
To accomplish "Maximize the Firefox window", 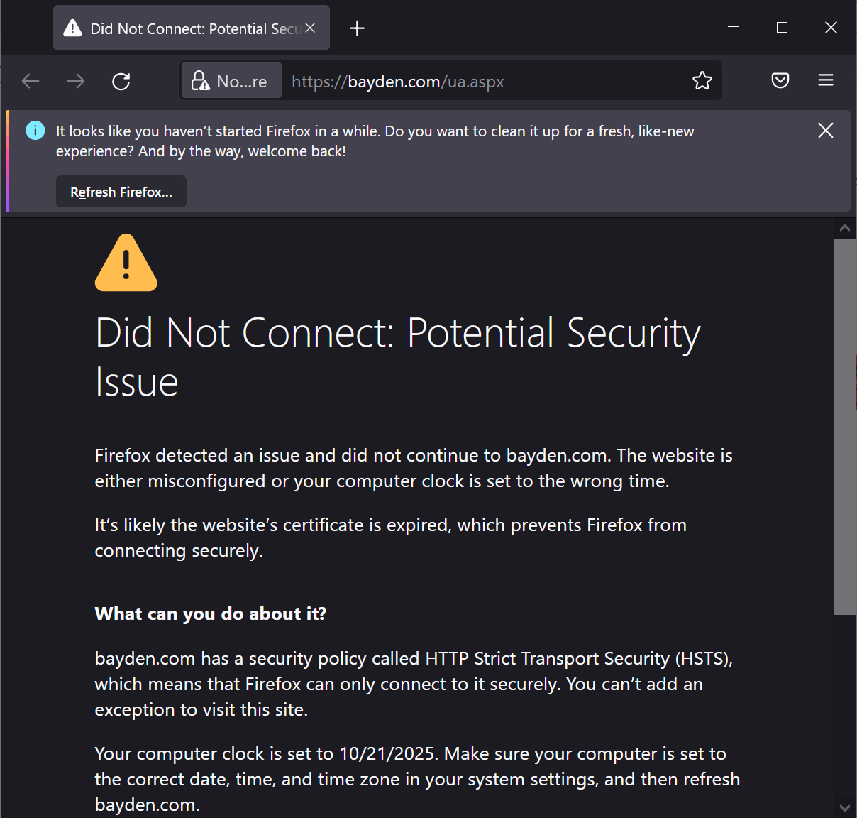I will [782, 28].
